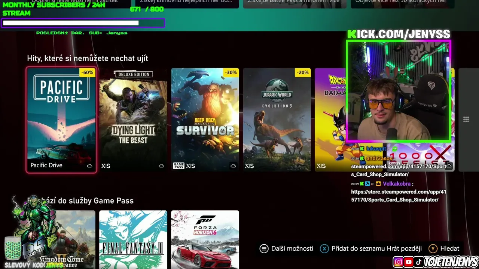
Task: Click the KICK.COM/JENYSS channel text
Action: pyautogui.click(x=399, y=34)
